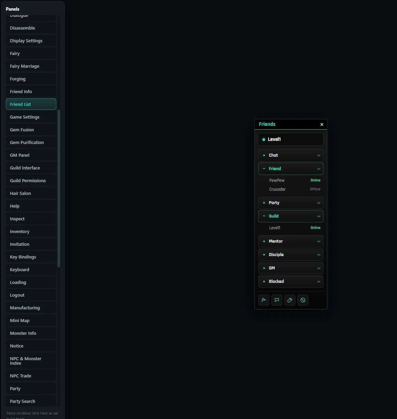The height and width of the screenshot is (419, 397).
Task: Click the add friend icon button
Action: pyautogui.click(x=264, y=300)
